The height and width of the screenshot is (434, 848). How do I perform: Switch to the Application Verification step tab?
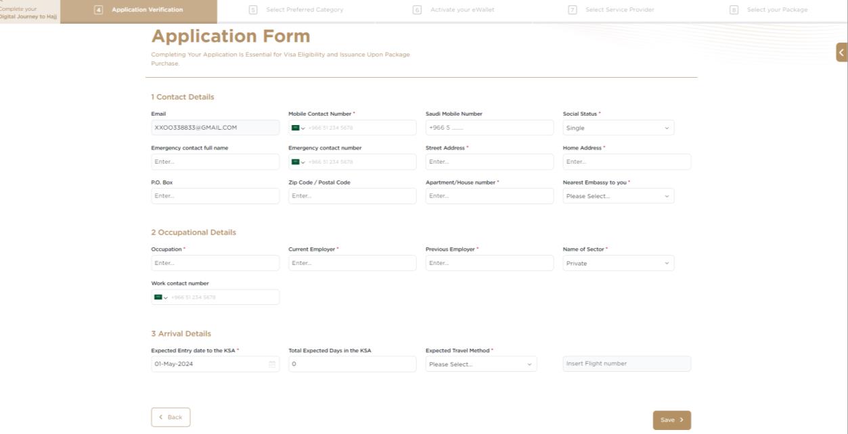(139, 10)
